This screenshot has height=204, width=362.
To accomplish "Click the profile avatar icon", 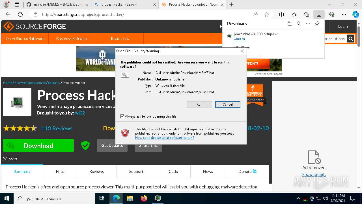I will (x=7, y=5).
